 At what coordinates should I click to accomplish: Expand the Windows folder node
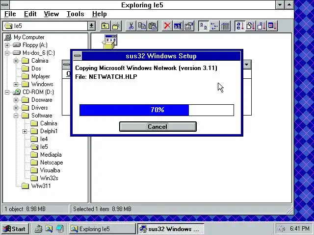(x=16, y=84)
